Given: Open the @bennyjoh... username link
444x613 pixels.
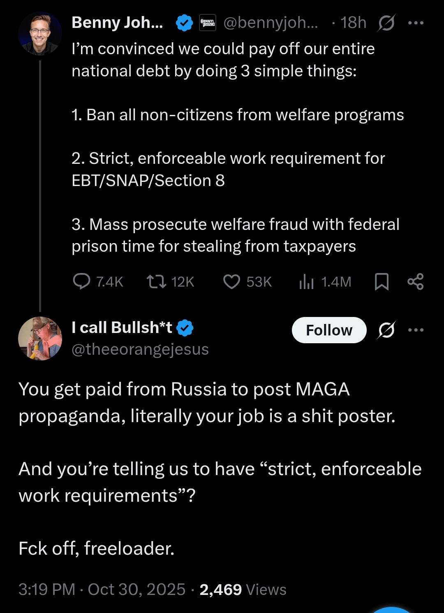Looking at the screenshot, I should pyautogui.click(x=271, y=23).
